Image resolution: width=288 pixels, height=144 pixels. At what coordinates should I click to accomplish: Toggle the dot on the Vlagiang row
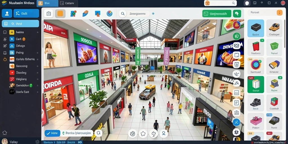click(38, 79)
